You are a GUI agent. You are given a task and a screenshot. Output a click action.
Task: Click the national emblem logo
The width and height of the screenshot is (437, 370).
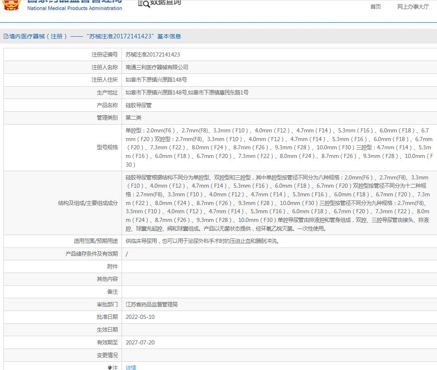click(12, 5)
